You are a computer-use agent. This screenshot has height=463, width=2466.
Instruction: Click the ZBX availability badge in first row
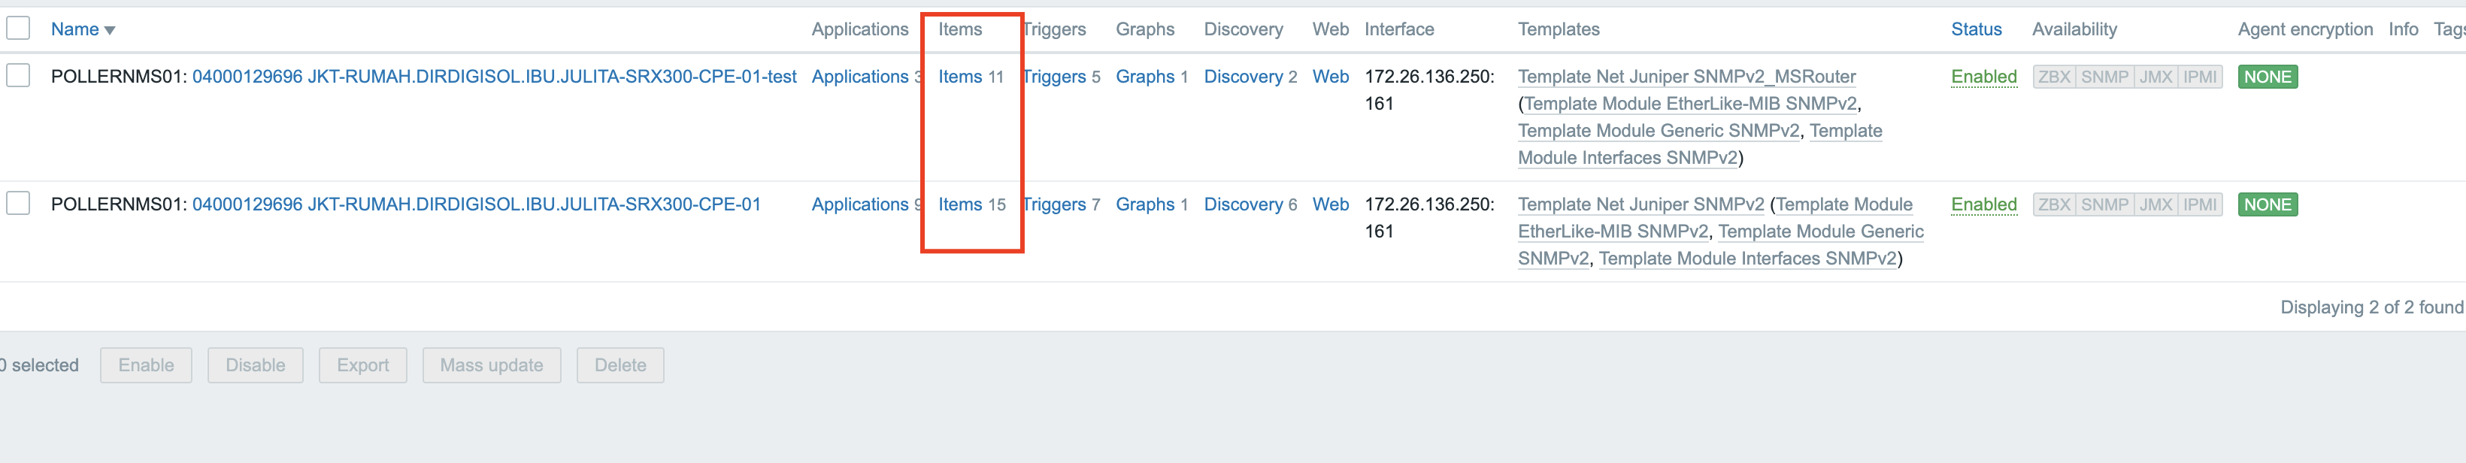[x=2053, y=77]
